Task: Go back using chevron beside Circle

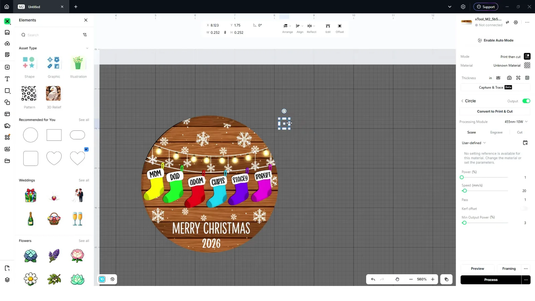Action: tap(462, 101)
